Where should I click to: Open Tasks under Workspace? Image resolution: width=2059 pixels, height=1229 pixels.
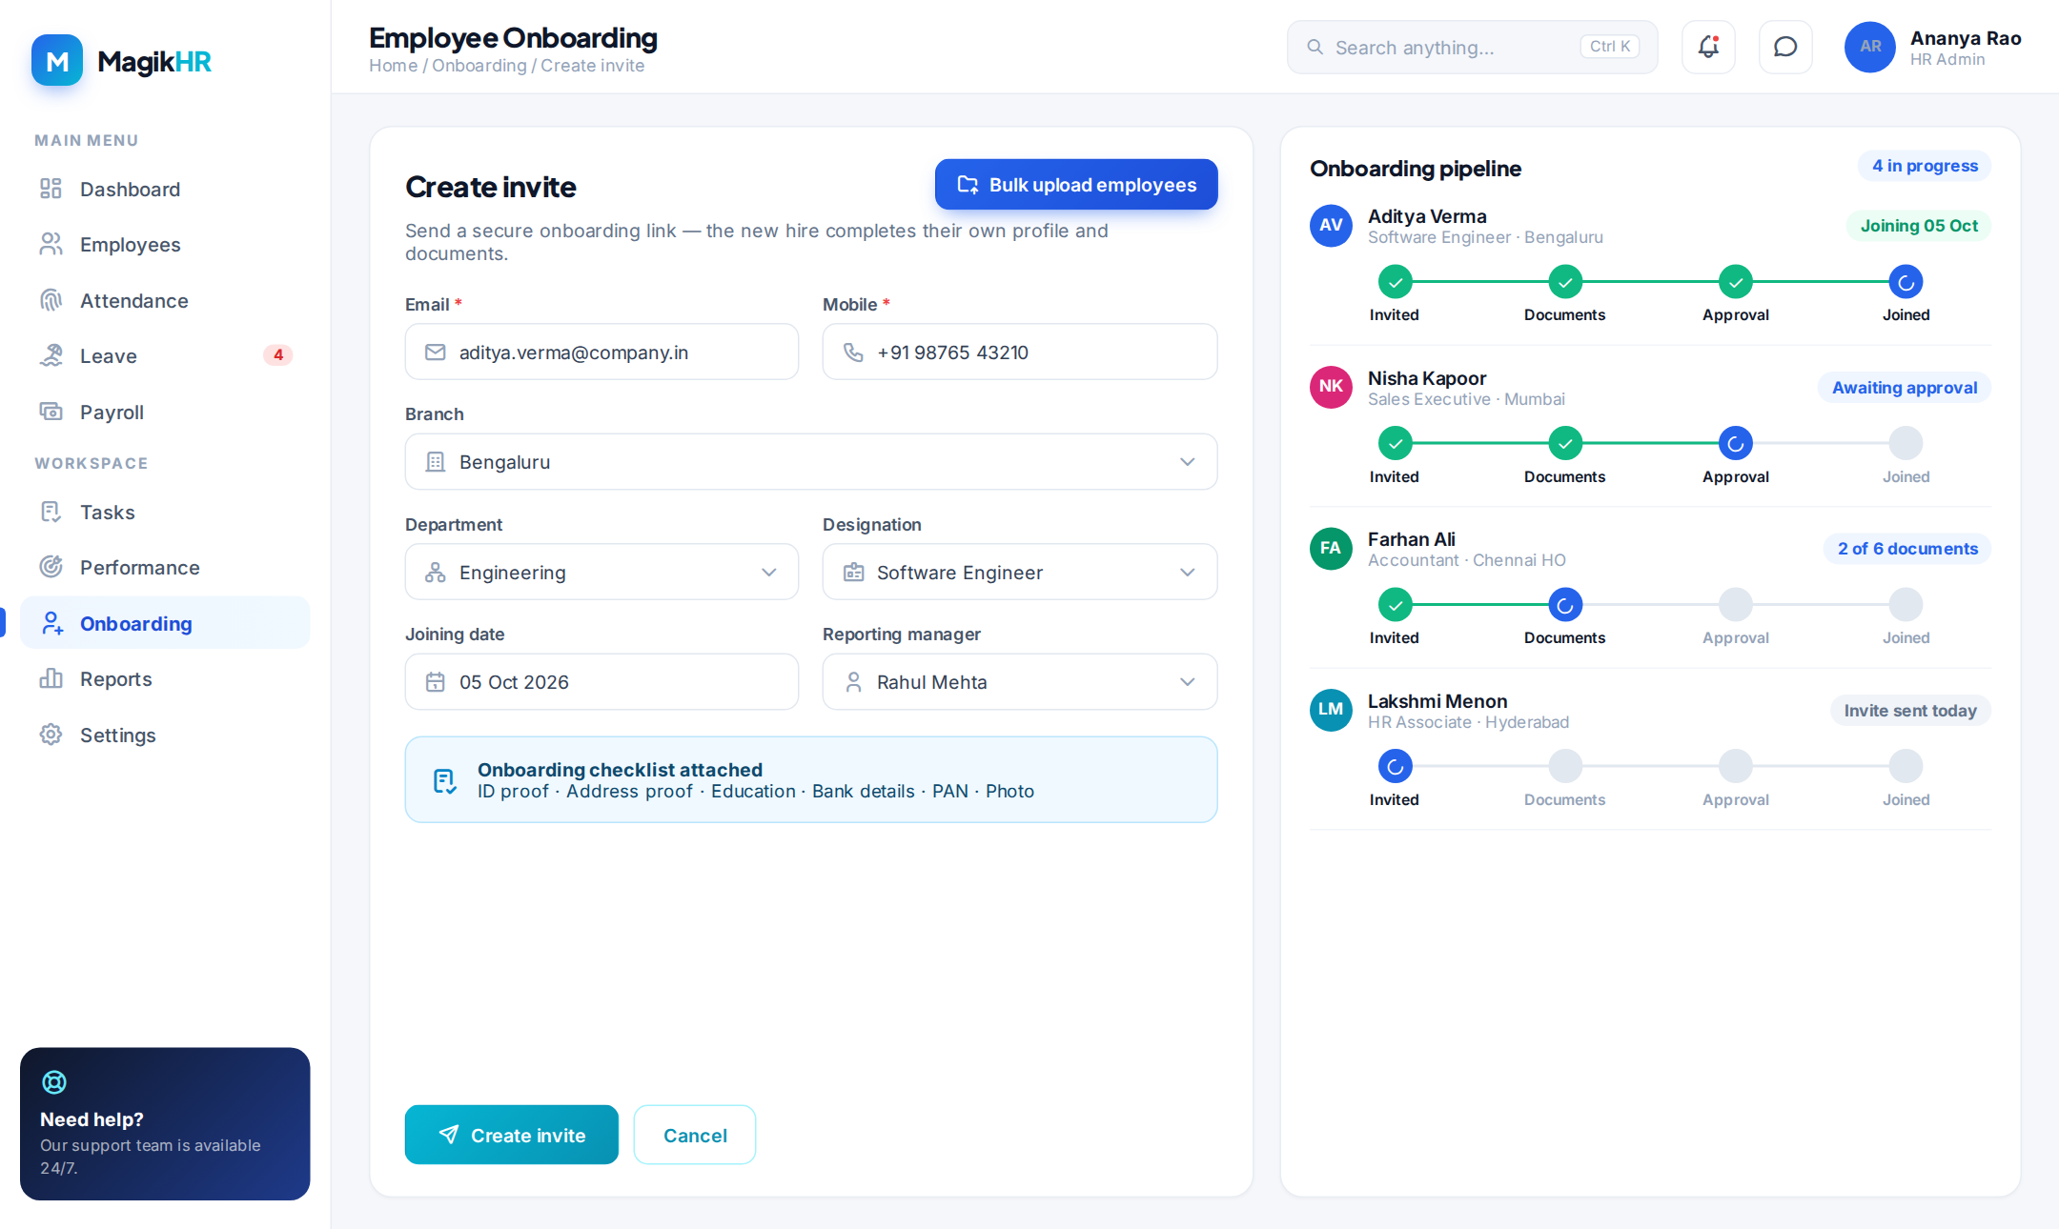click(165, 513)
